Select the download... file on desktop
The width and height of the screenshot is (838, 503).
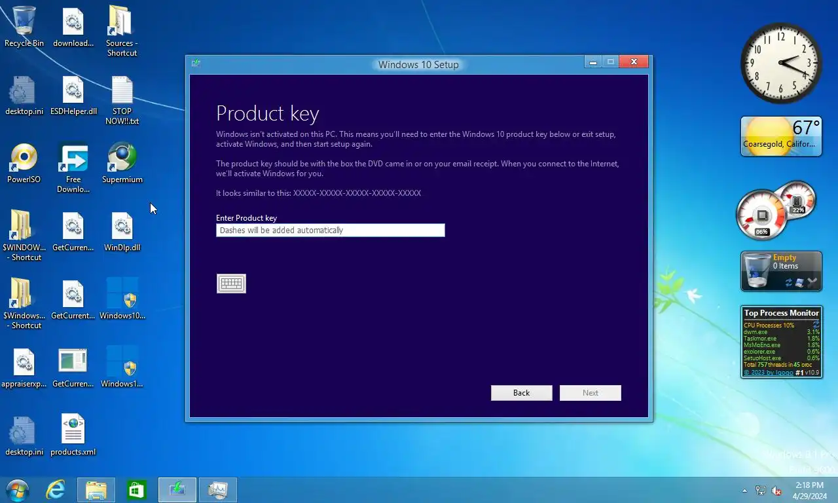tap(73, 27)
